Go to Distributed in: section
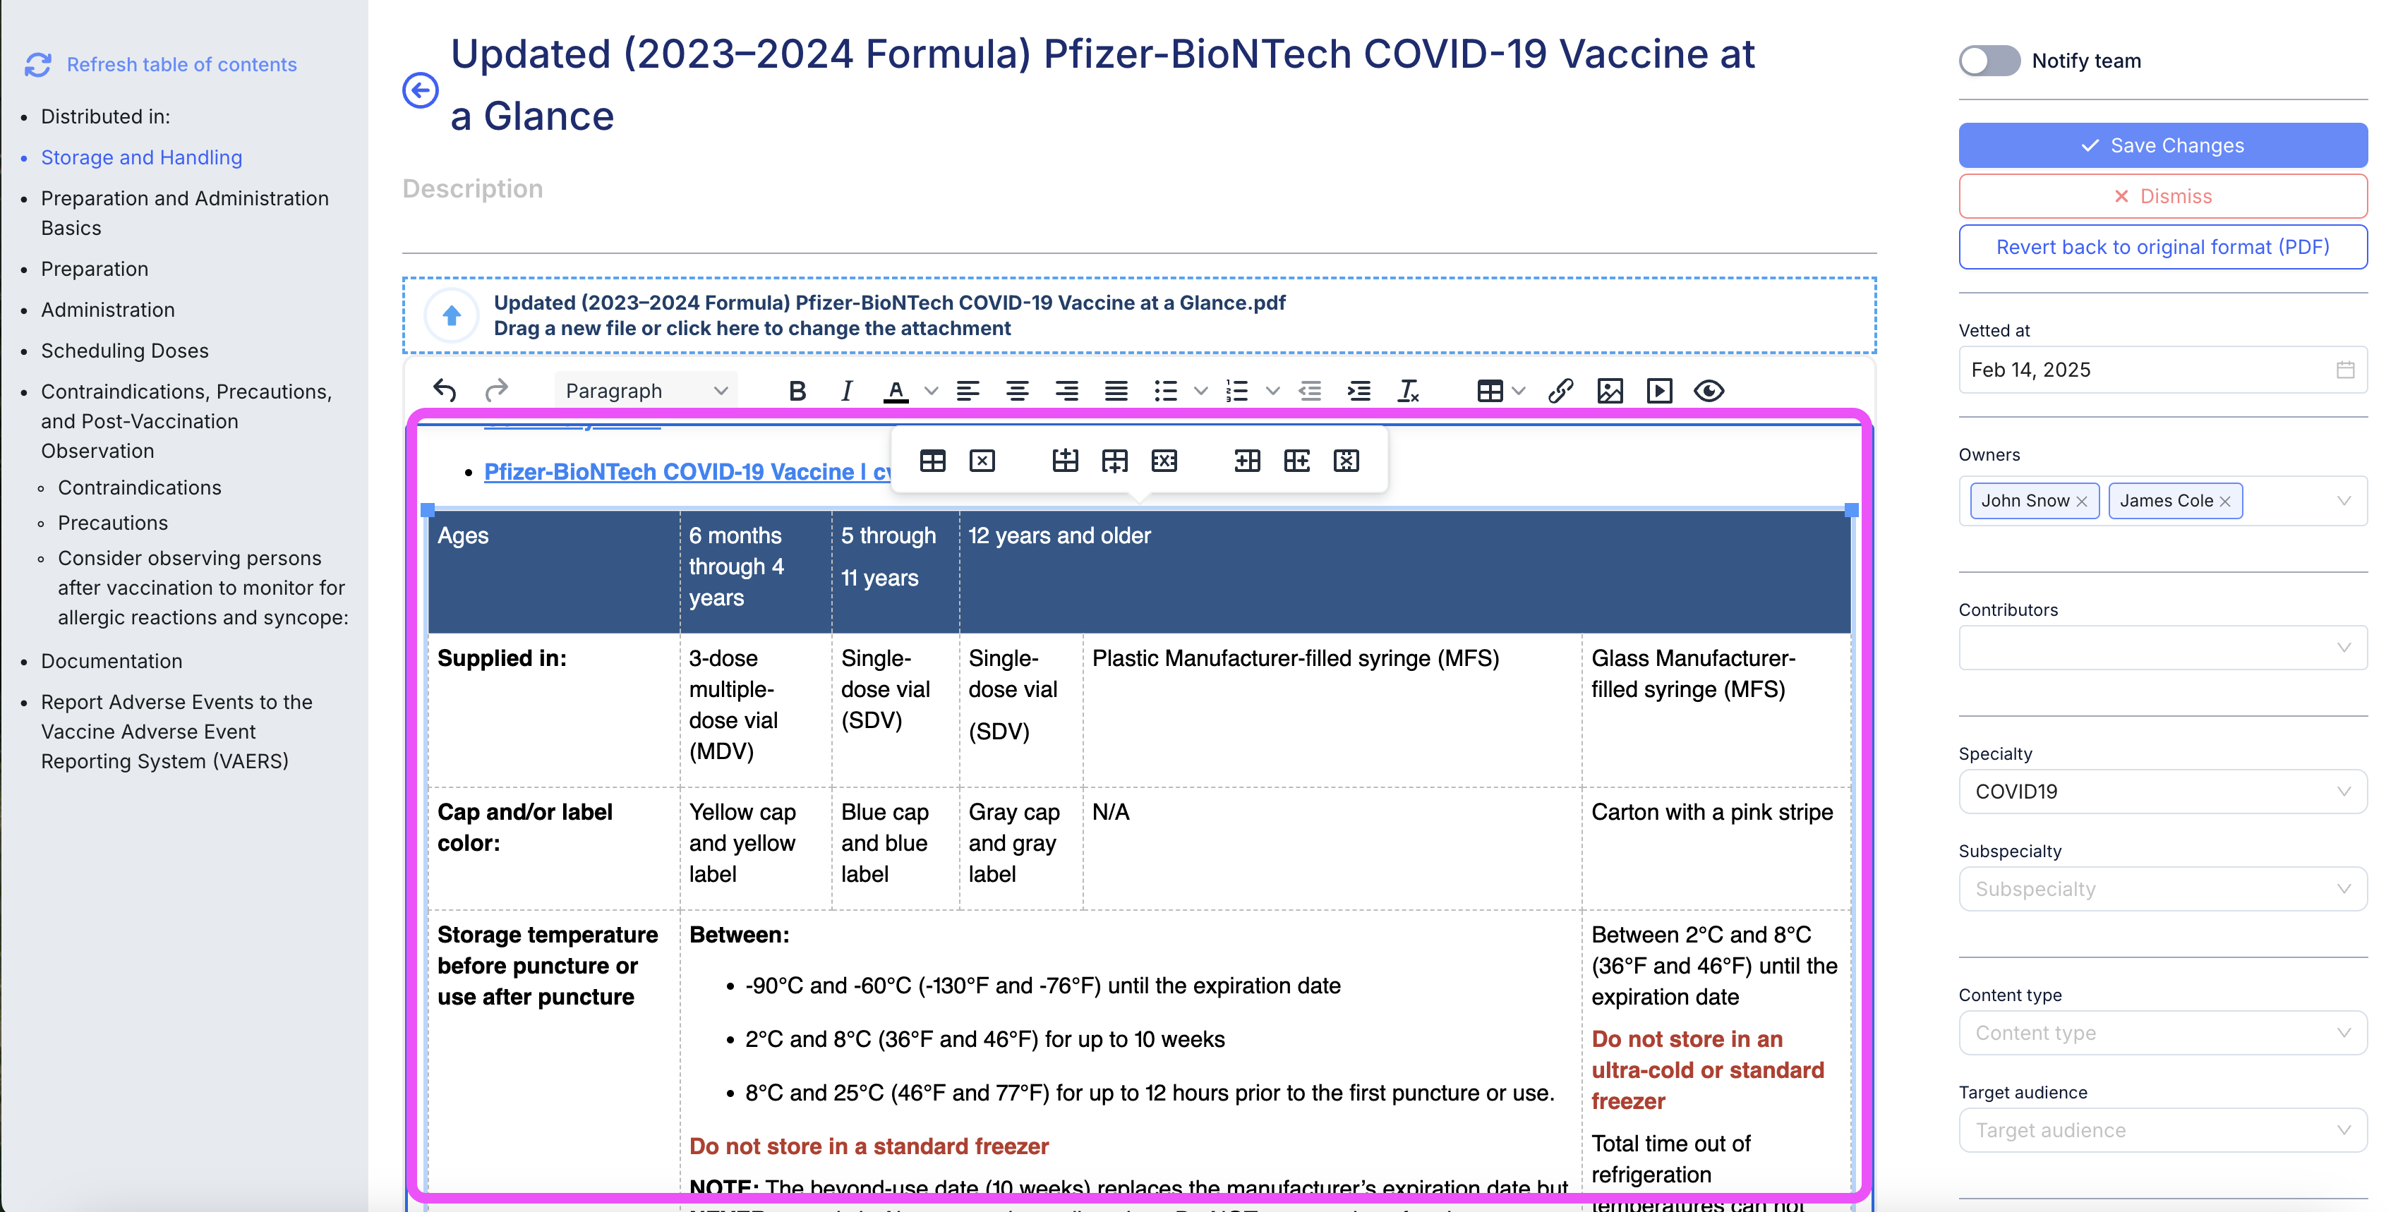The width and height of the screenshot is (2398, 1212). tap(105, 116)
